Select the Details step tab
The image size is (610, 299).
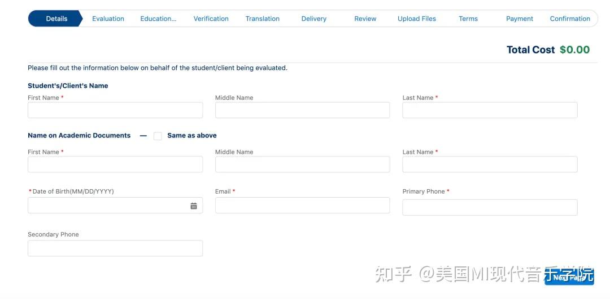tap(56, 19)
